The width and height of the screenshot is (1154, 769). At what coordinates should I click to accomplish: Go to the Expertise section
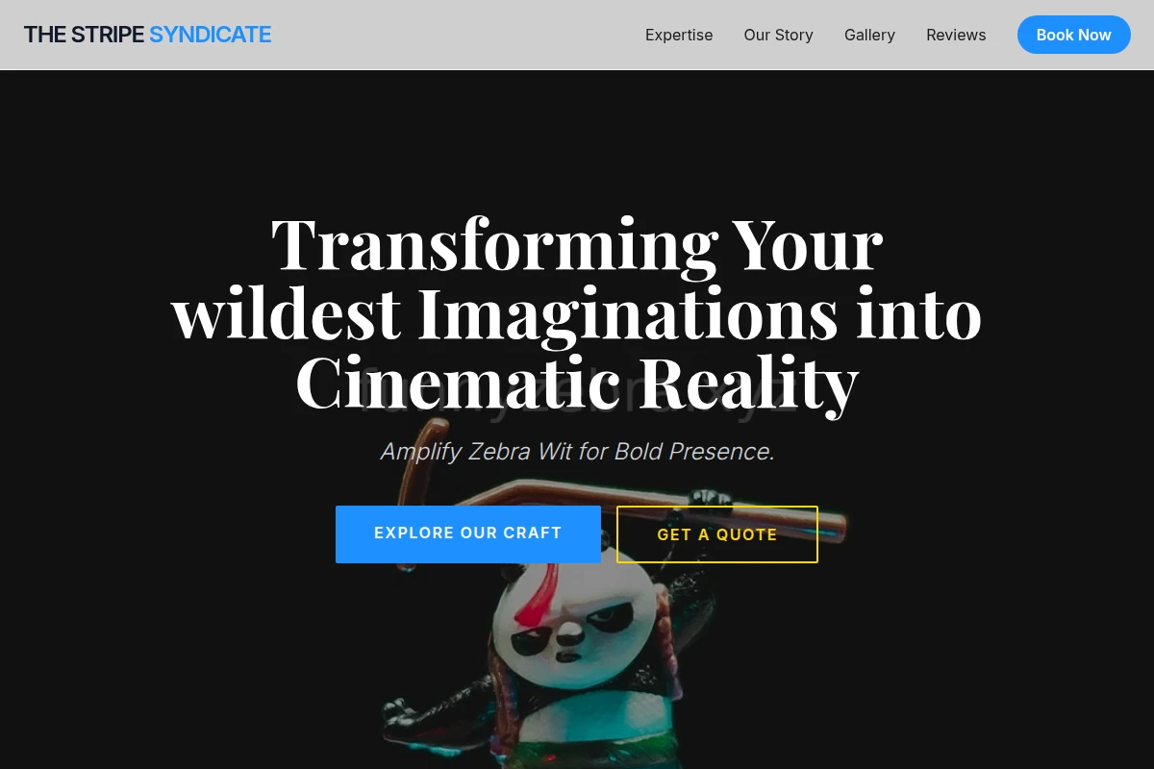[x=679, y=35]
